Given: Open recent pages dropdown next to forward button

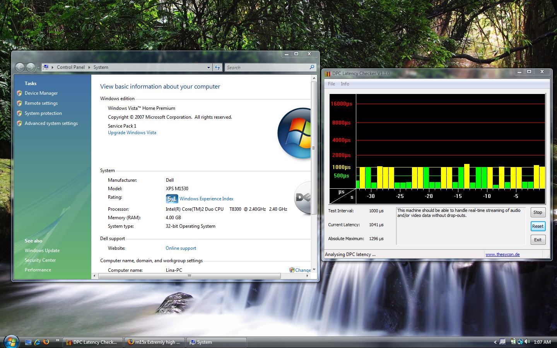Looking at the screenshot, I should (x=38, y=68).
